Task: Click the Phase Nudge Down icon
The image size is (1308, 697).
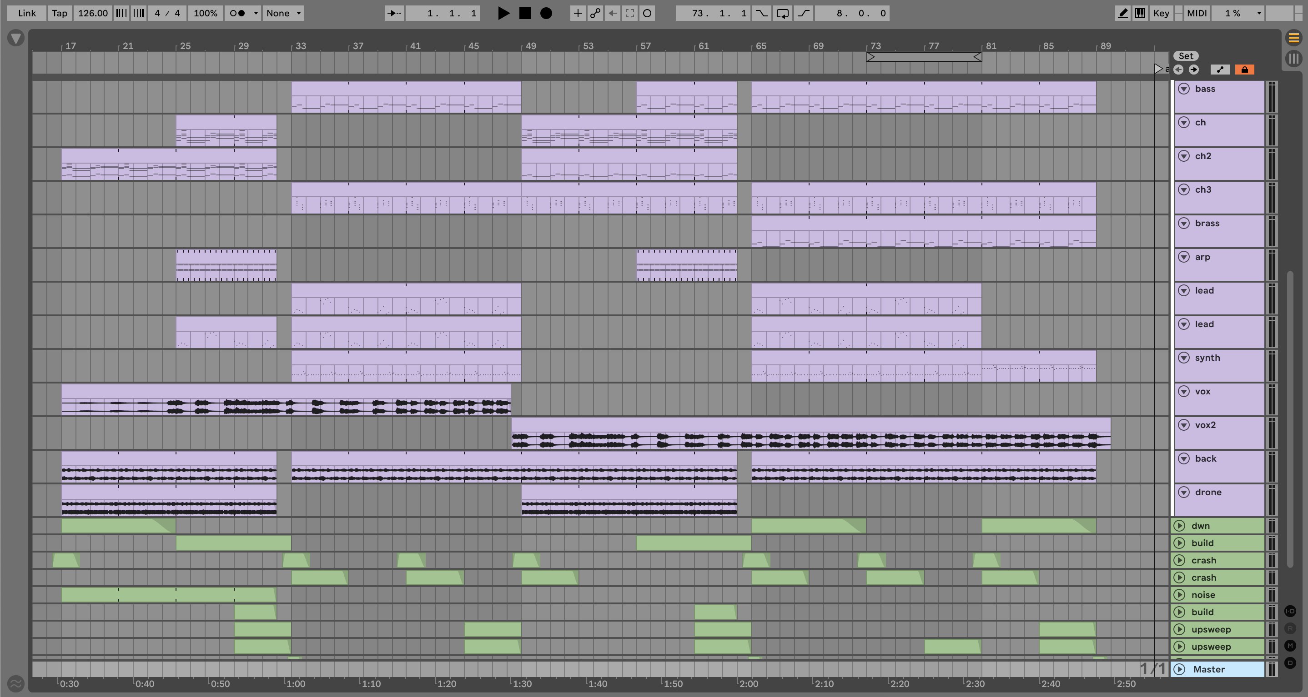Action: click(x=121, y=13)
